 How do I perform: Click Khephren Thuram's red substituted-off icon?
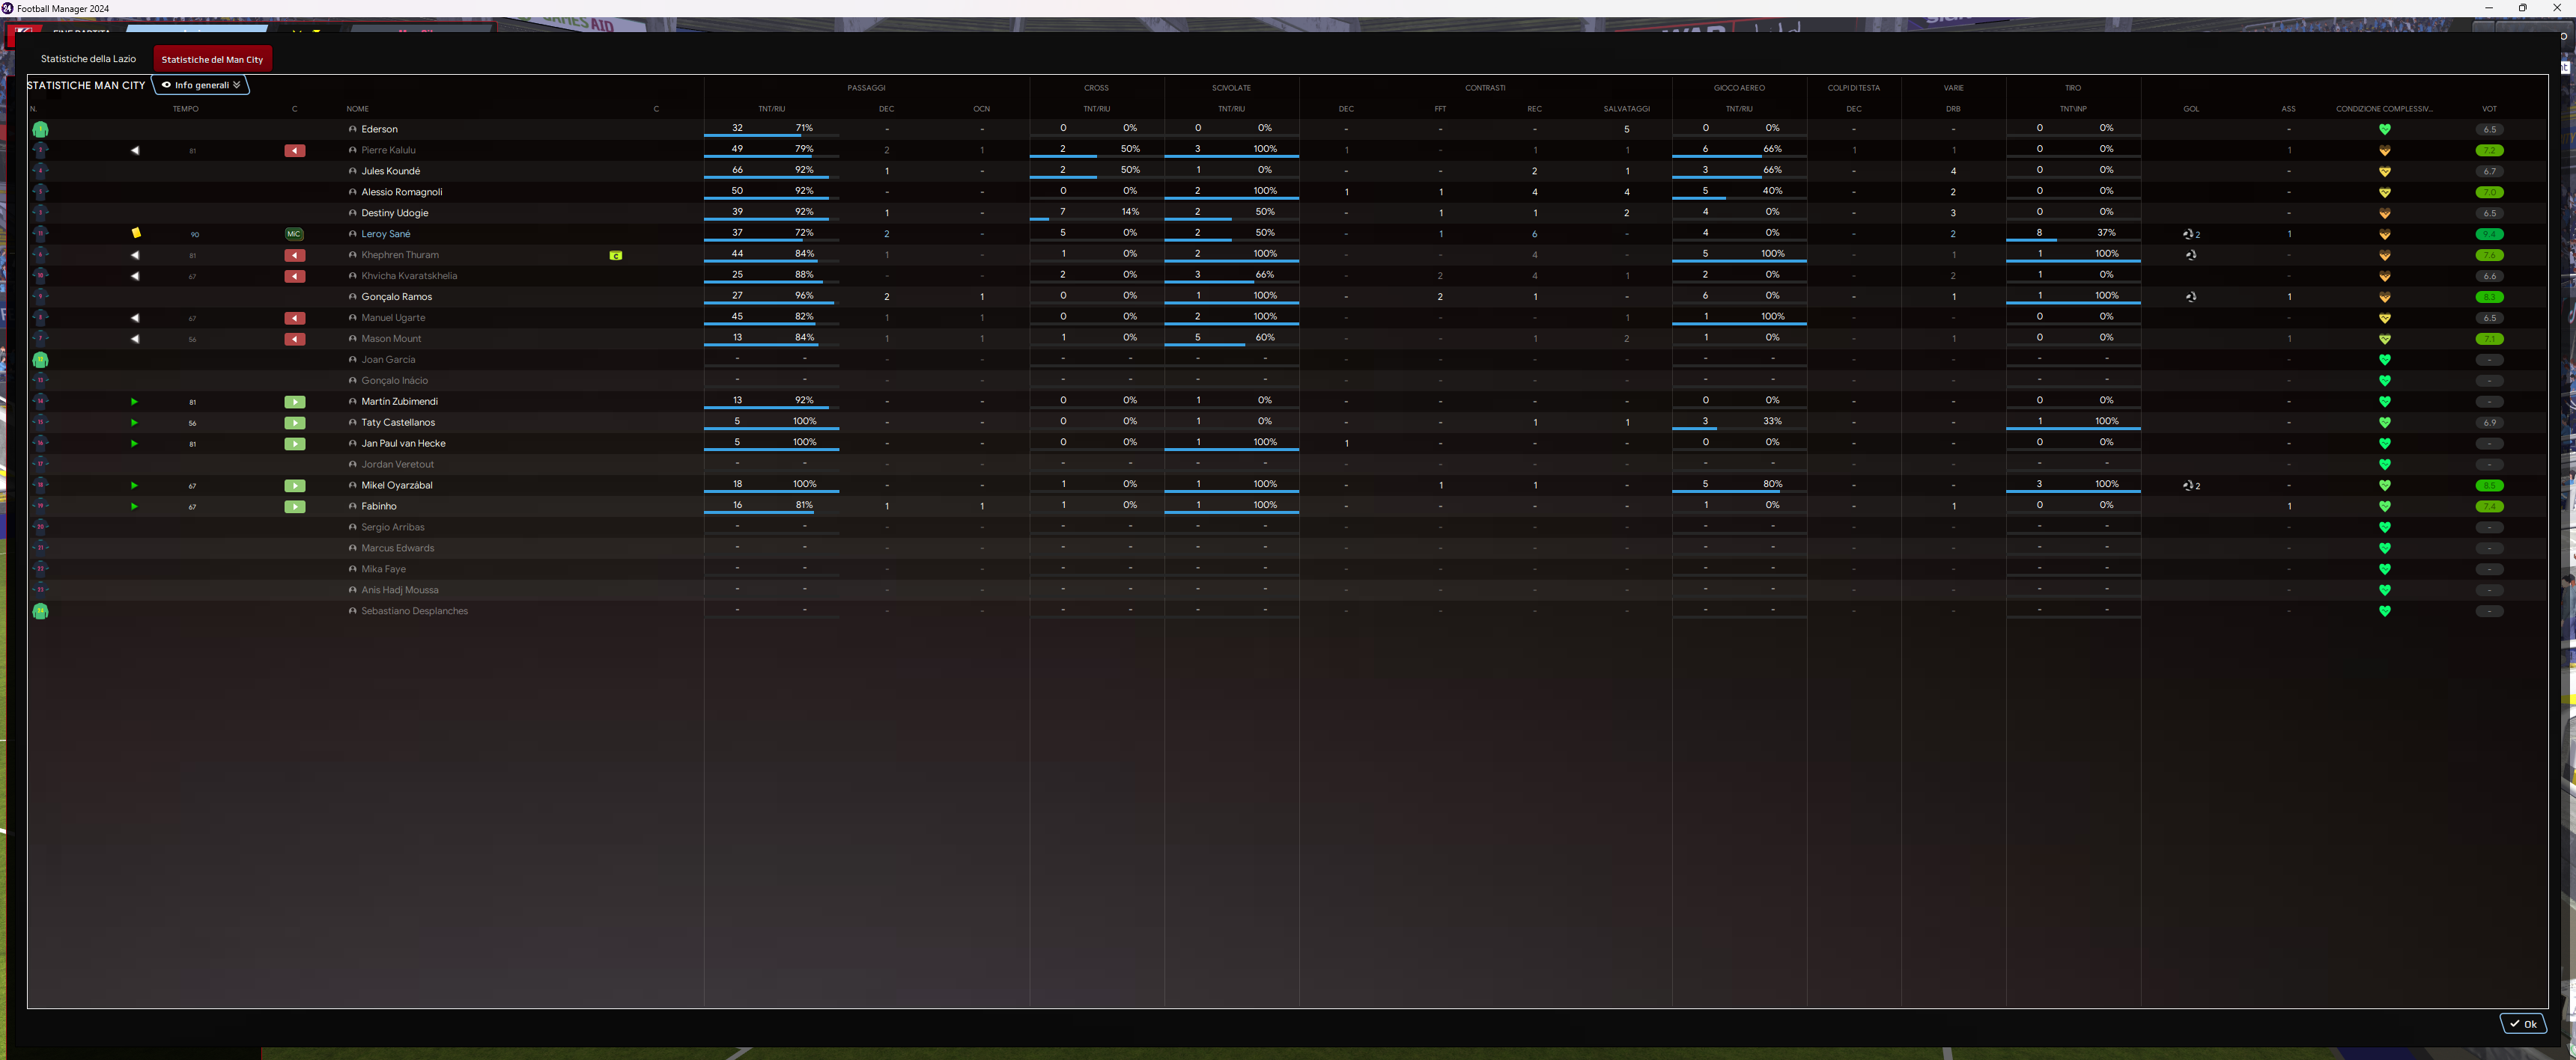tap(294, 256)
